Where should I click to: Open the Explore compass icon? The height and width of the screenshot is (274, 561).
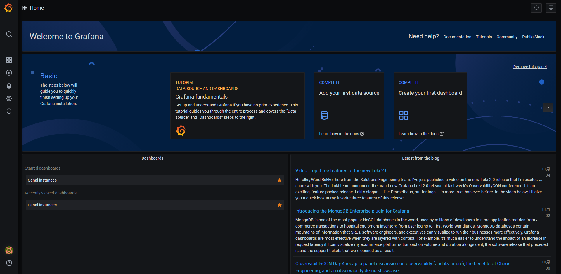click(9, 73)
